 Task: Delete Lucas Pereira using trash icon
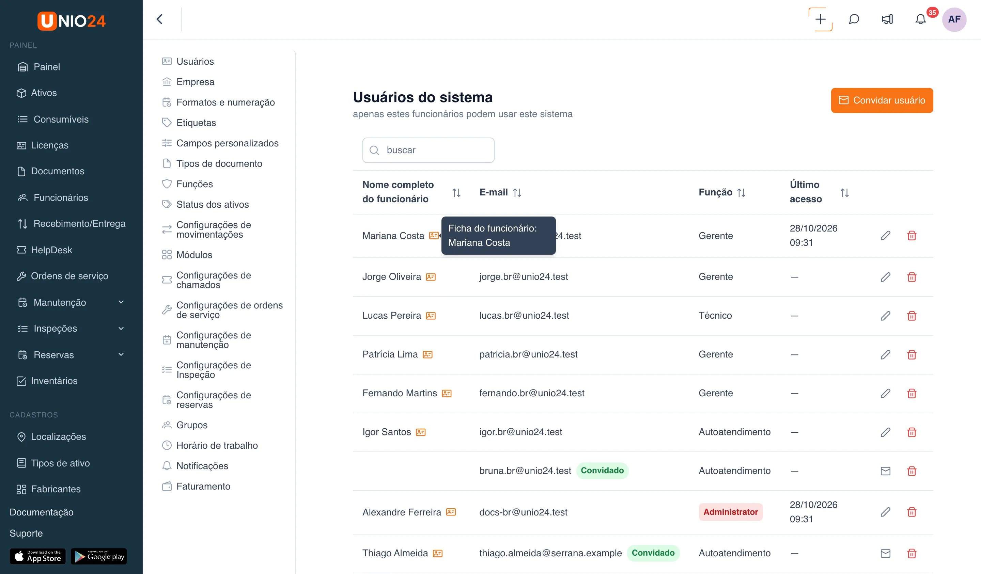(x=911, y=316)
